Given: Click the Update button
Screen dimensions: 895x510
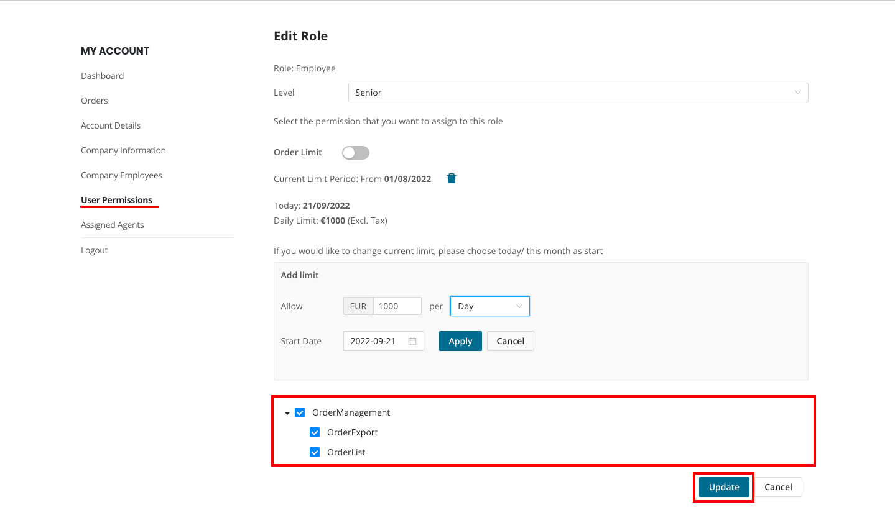Looking at the screenshot, I should 724,487.
